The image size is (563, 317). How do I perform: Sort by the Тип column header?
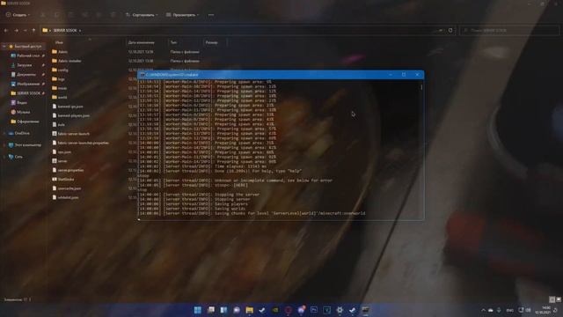174,42
